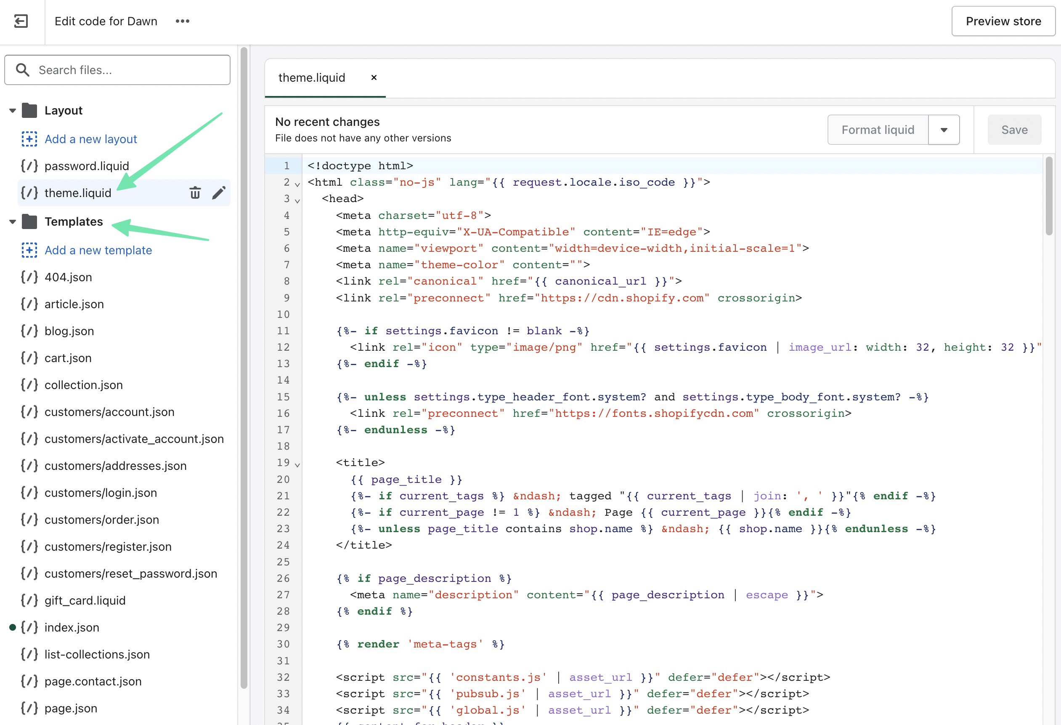Delete theme.liquid using the trash icon
This screenshot has width=1061, height=725.
click(x=195, y=193)
